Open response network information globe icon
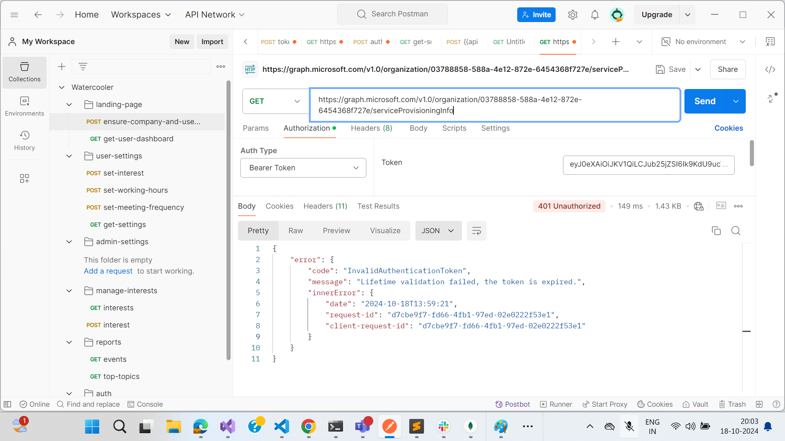This screenshot has width=785, height=441. click(x=699, y=206)
